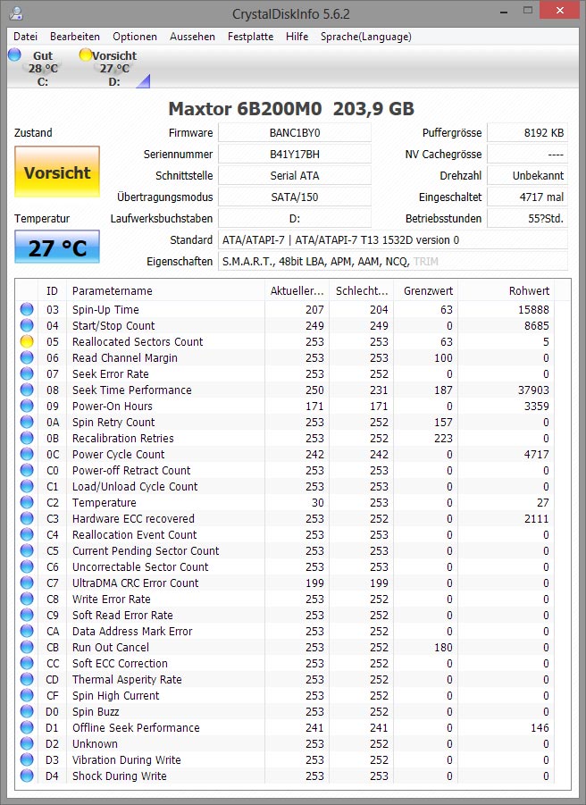
Task: Click the Schlecht column header
Action: pos(361,290)
